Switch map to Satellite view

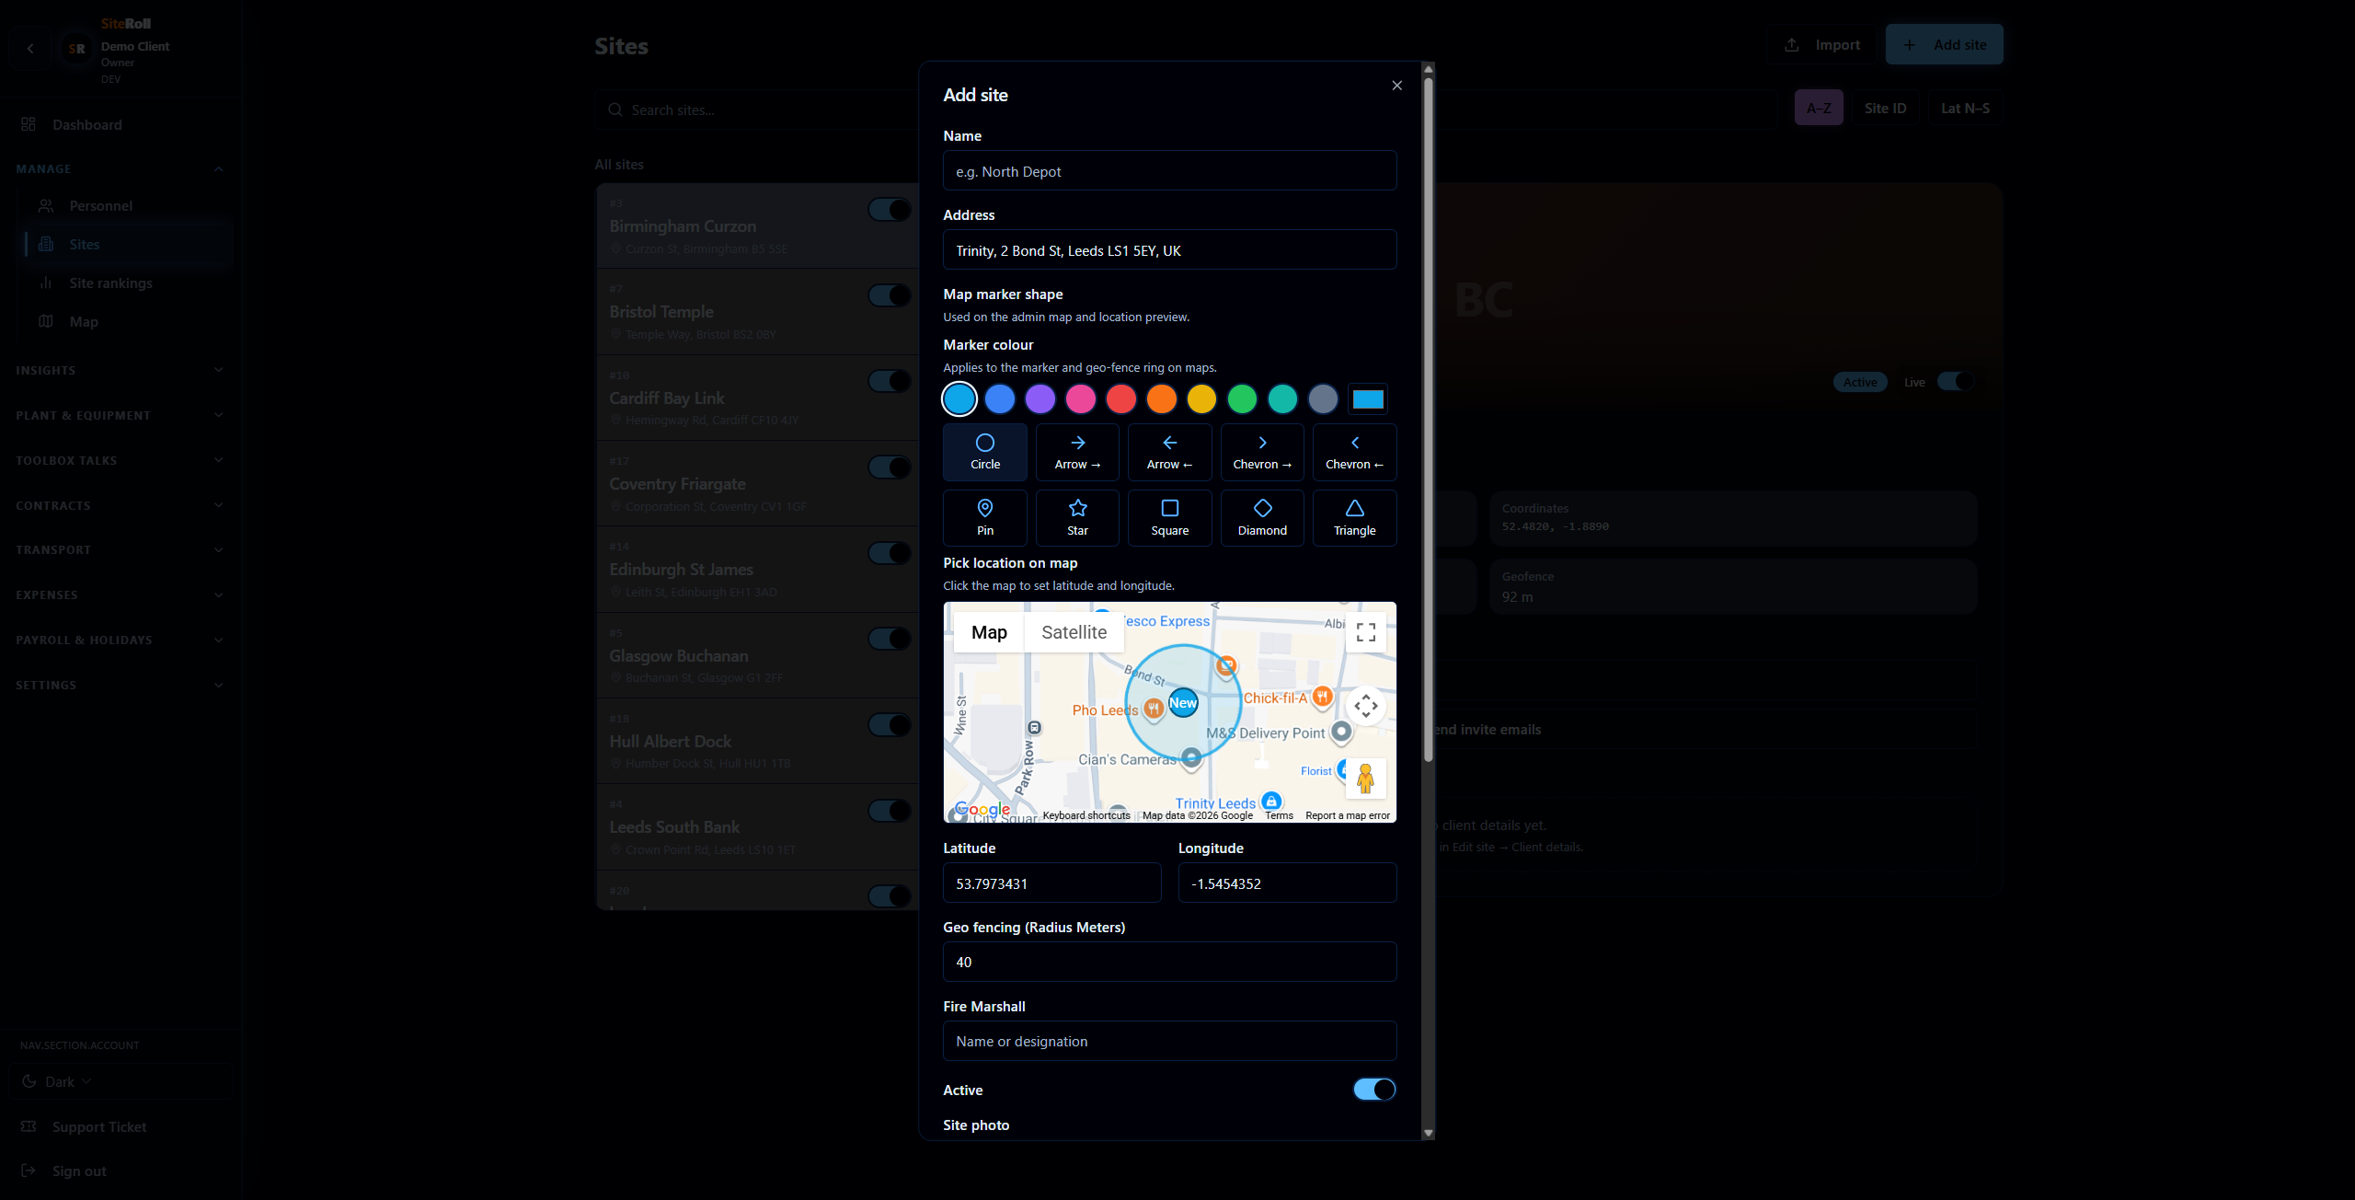tap(1074, 632)
